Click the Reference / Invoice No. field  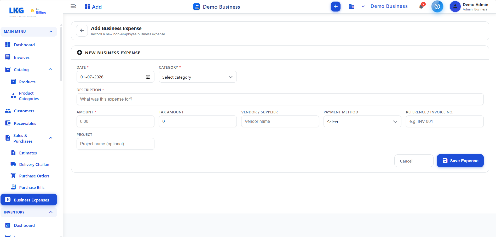(445, 121)
